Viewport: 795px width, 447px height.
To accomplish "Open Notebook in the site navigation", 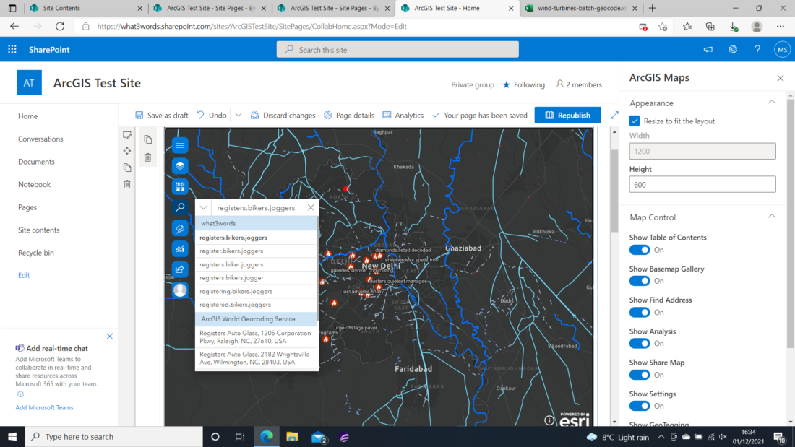I will coord(34,184).
